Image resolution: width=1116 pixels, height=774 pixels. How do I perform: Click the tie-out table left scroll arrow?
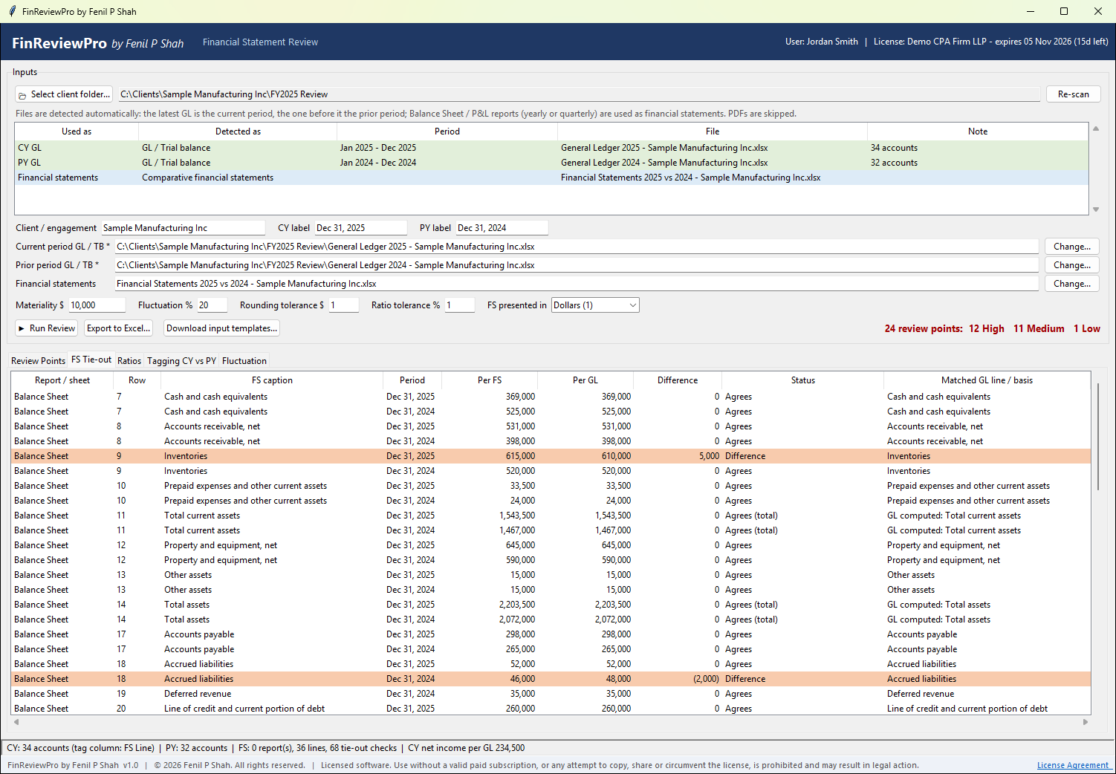click(x=16, y=721)
